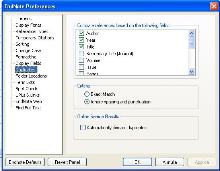This screenshot has height=171, width=220.
Task: Select Find Full Text preferences
Action: click(28, 108)
